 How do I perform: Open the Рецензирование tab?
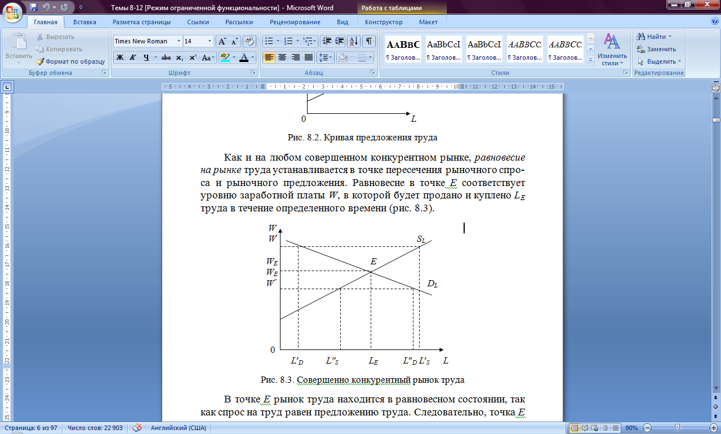click(x=295, y=22)
